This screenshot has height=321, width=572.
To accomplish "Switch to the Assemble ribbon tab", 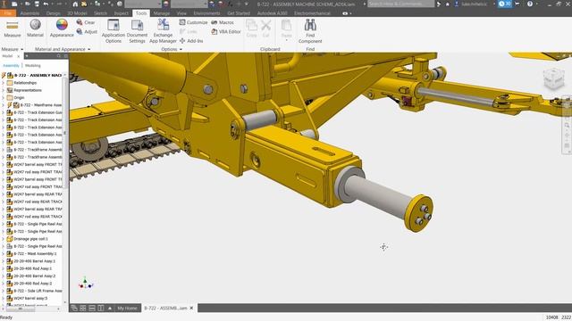I will tap(29, 13).
